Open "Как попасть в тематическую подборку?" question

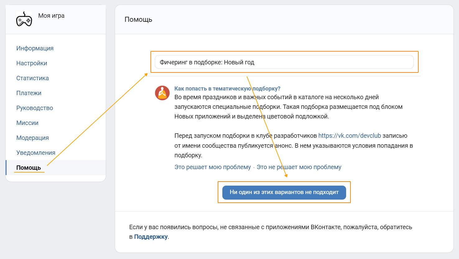point(227,89)
